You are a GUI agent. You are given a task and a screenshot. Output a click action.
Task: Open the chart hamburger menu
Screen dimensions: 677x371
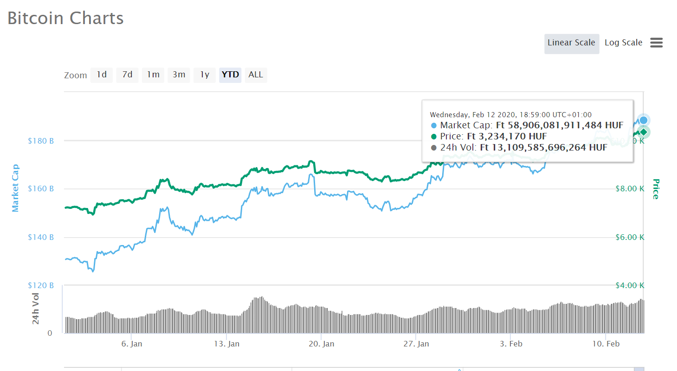click(656, 43)
